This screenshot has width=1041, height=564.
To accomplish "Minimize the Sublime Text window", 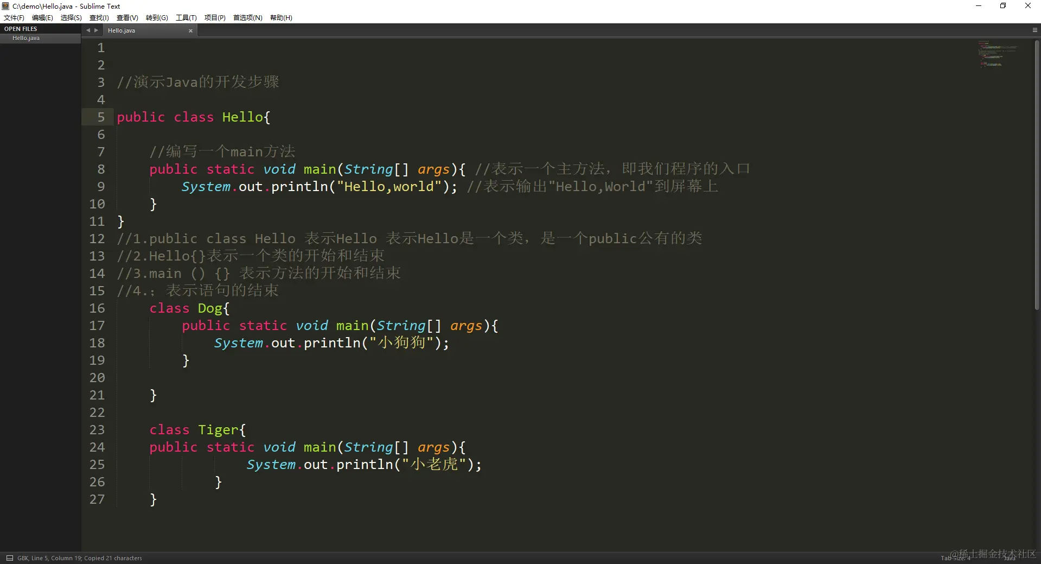I will [x=979, y=6].
